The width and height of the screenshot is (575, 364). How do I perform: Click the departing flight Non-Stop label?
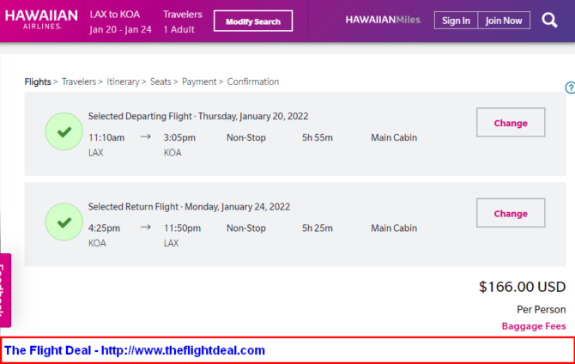tap(246, 137)
